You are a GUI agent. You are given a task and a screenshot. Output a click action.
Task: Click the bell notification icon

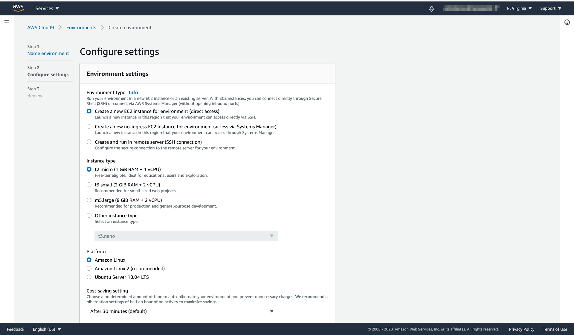click(432, 8)
